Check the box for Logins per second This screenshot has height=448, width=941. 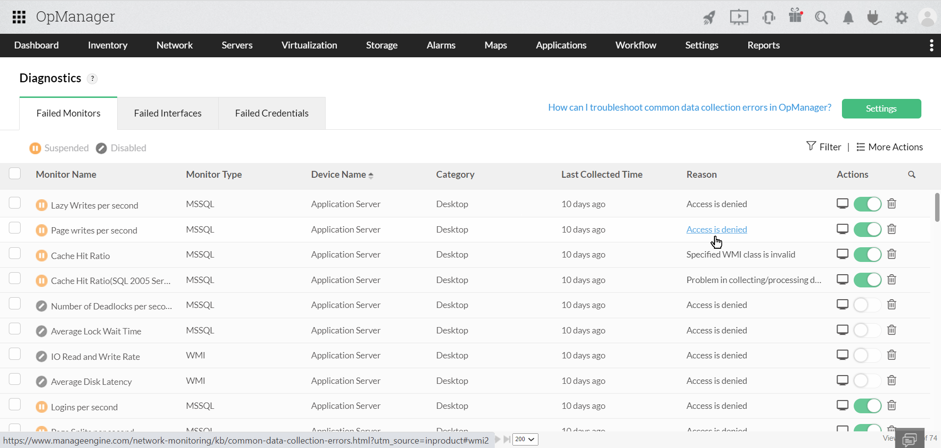(15, 404)
